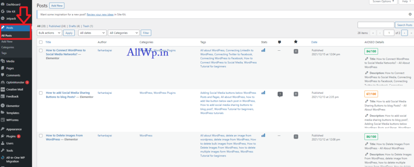Viewport: 414px width, 167px height.
Task: Dismiss the Site Kit inspiration notice
Action: coord(410,14)
